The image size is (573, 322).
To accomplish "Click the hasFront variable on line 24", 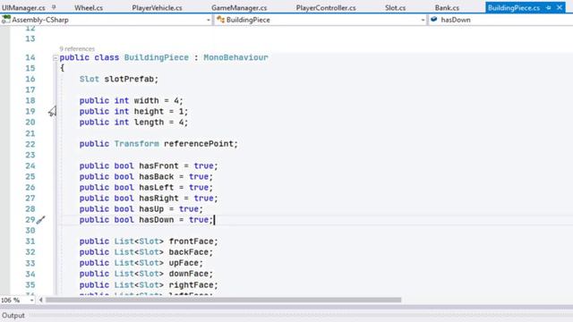I will [x=158, y=165].
